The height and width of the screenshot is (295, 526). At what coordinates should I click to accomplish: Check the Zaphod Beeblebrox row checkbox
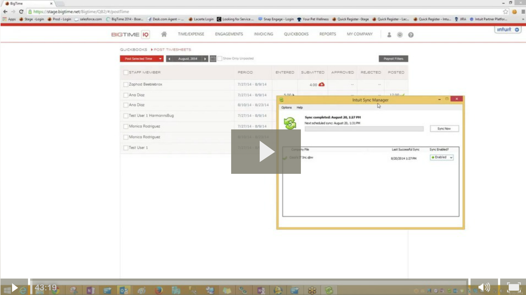(x=126, y=84)
